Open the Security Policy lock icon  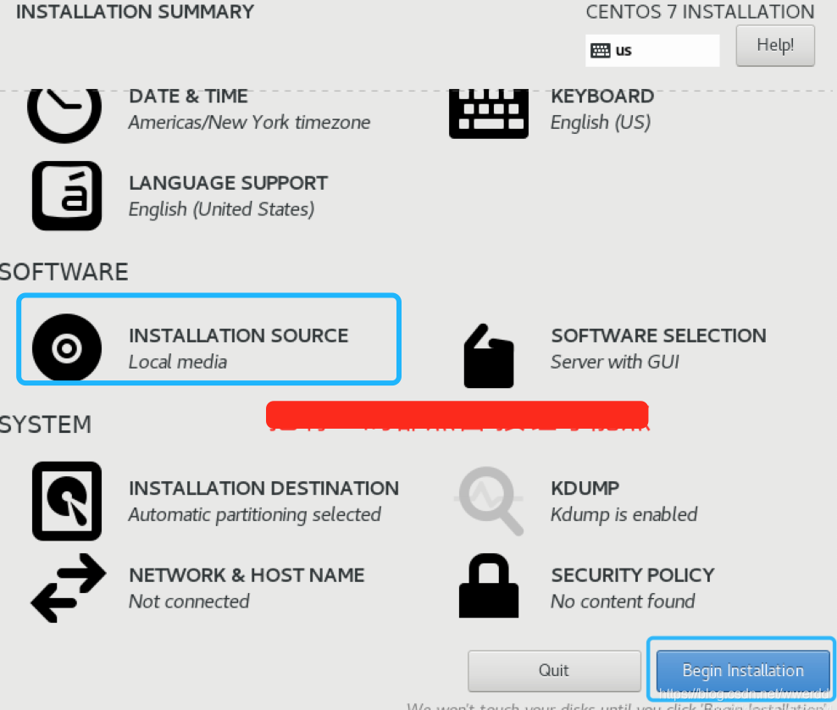tap(489, 585)
